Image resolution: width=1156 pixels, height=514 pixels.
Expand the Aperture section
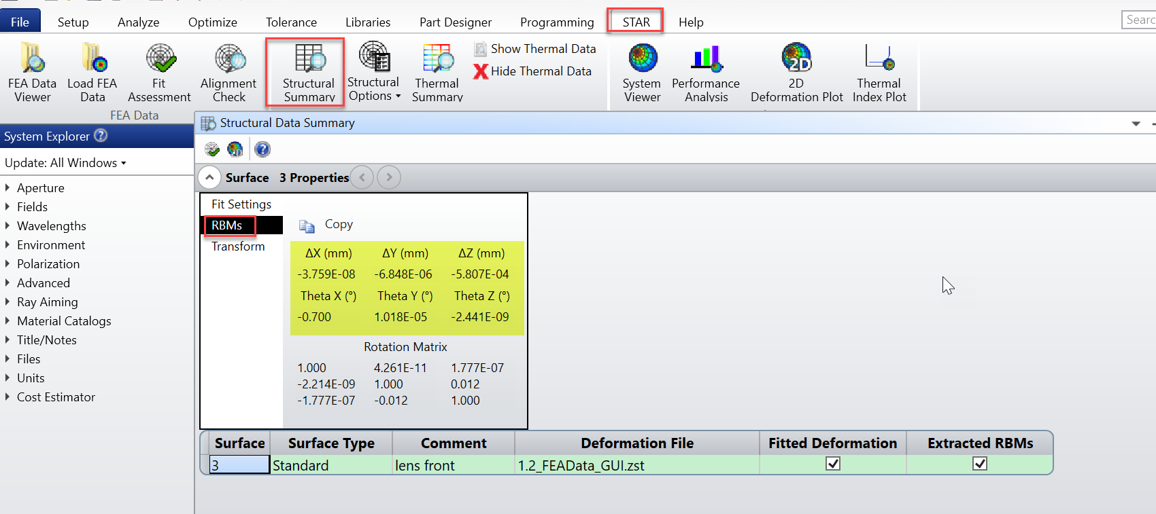(x=7, y=188)
